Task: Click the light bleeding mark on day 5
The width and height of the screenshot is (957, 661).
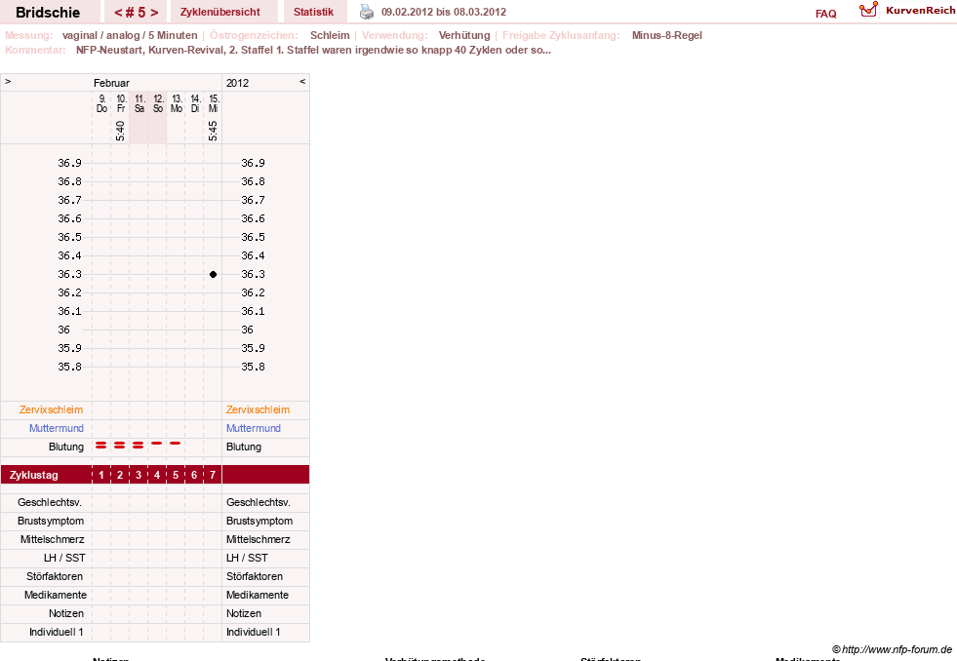Action: pos(176,444)
